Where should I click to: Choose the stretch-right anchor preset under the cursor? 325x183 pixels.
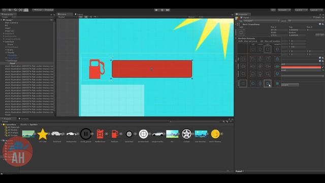(268, 83)
